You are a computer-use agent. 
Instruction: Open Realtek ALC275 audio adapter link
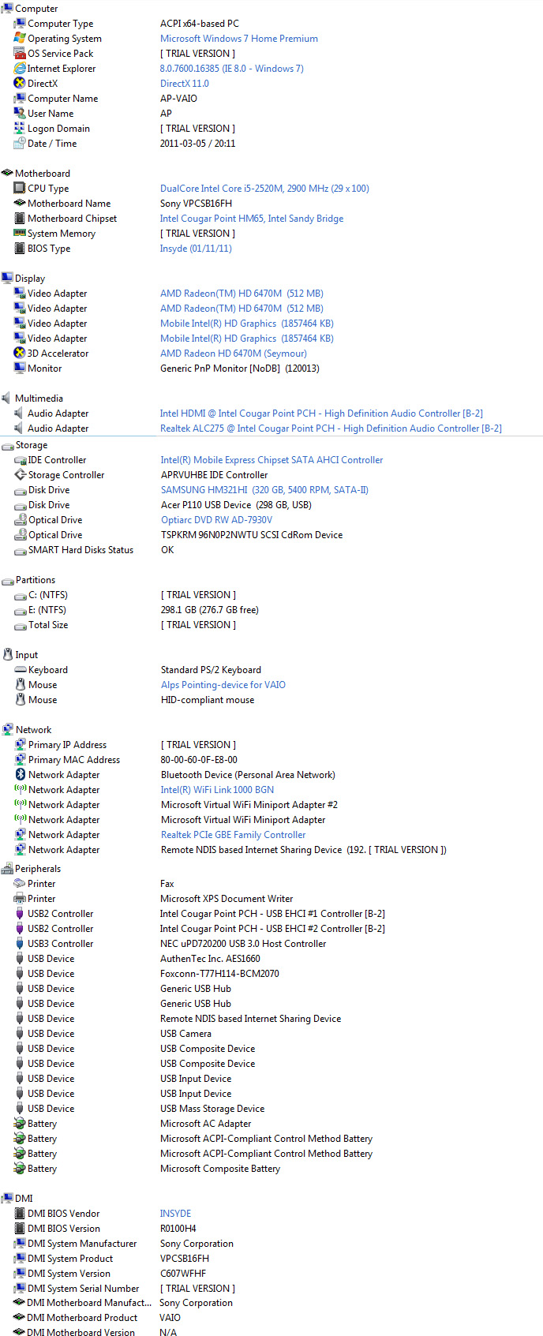(331, 428)
